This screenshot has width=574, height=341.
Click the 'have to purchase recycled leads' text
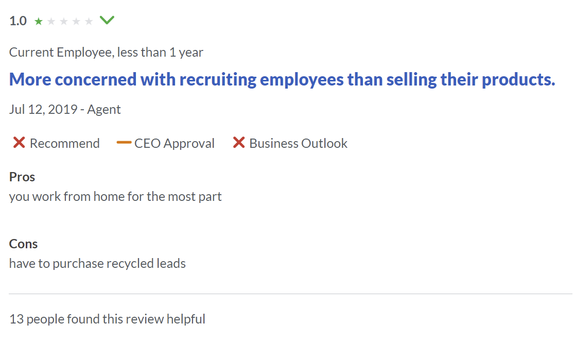(x=97, y=264)
